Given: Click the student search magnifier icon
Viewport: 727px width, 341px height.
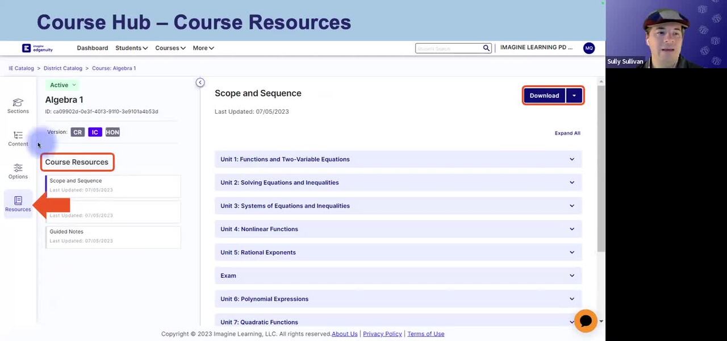Looking at the screenshot, I should 486,48.
